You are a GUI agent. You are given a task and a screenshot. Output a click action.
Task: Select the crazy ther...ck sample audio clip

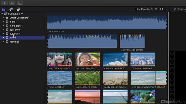132,41
